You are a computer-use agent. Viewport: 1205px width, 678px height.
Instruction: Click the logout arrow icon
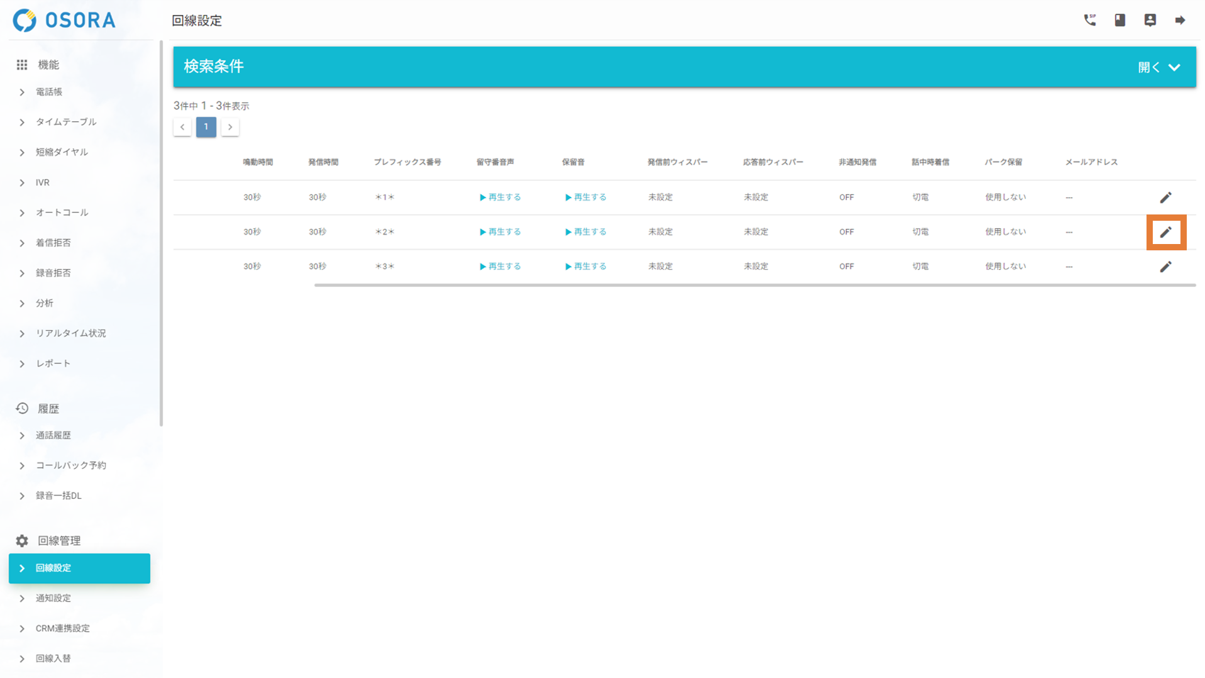click(1180, 20)
